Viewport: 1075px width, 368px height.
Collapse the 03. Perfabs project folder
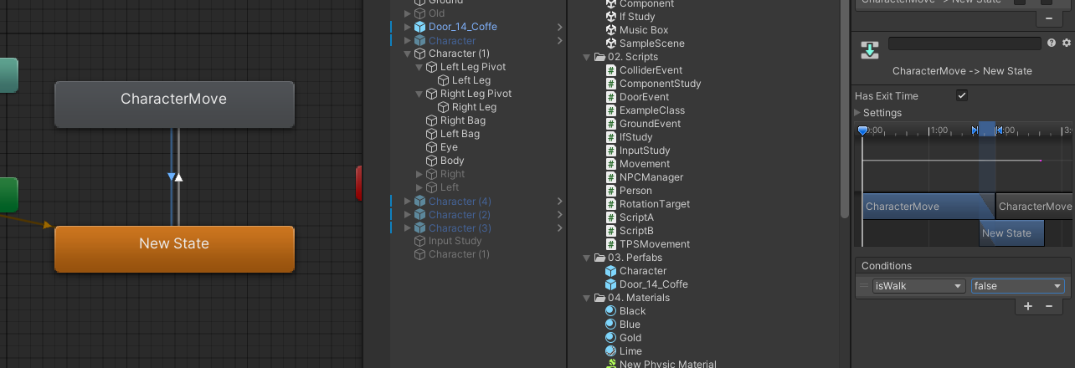coord(587,258)
